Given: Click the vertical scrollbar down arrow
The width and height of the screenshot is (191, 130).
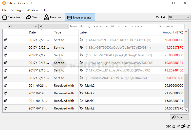Looking at the screenshot, I should point(187,110).
